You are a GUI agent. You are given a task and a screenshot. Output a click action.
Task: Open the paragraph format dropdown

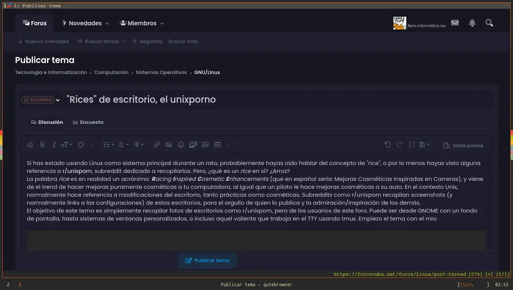pyautogui.click(x=138, y=145)
